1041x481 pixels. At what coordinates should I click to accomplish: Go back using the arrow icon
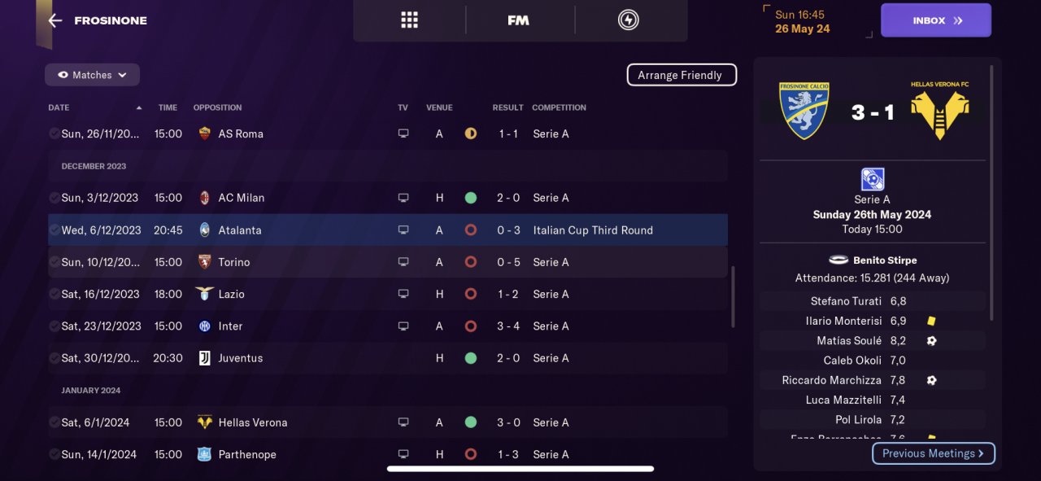[x=54, y=20]
